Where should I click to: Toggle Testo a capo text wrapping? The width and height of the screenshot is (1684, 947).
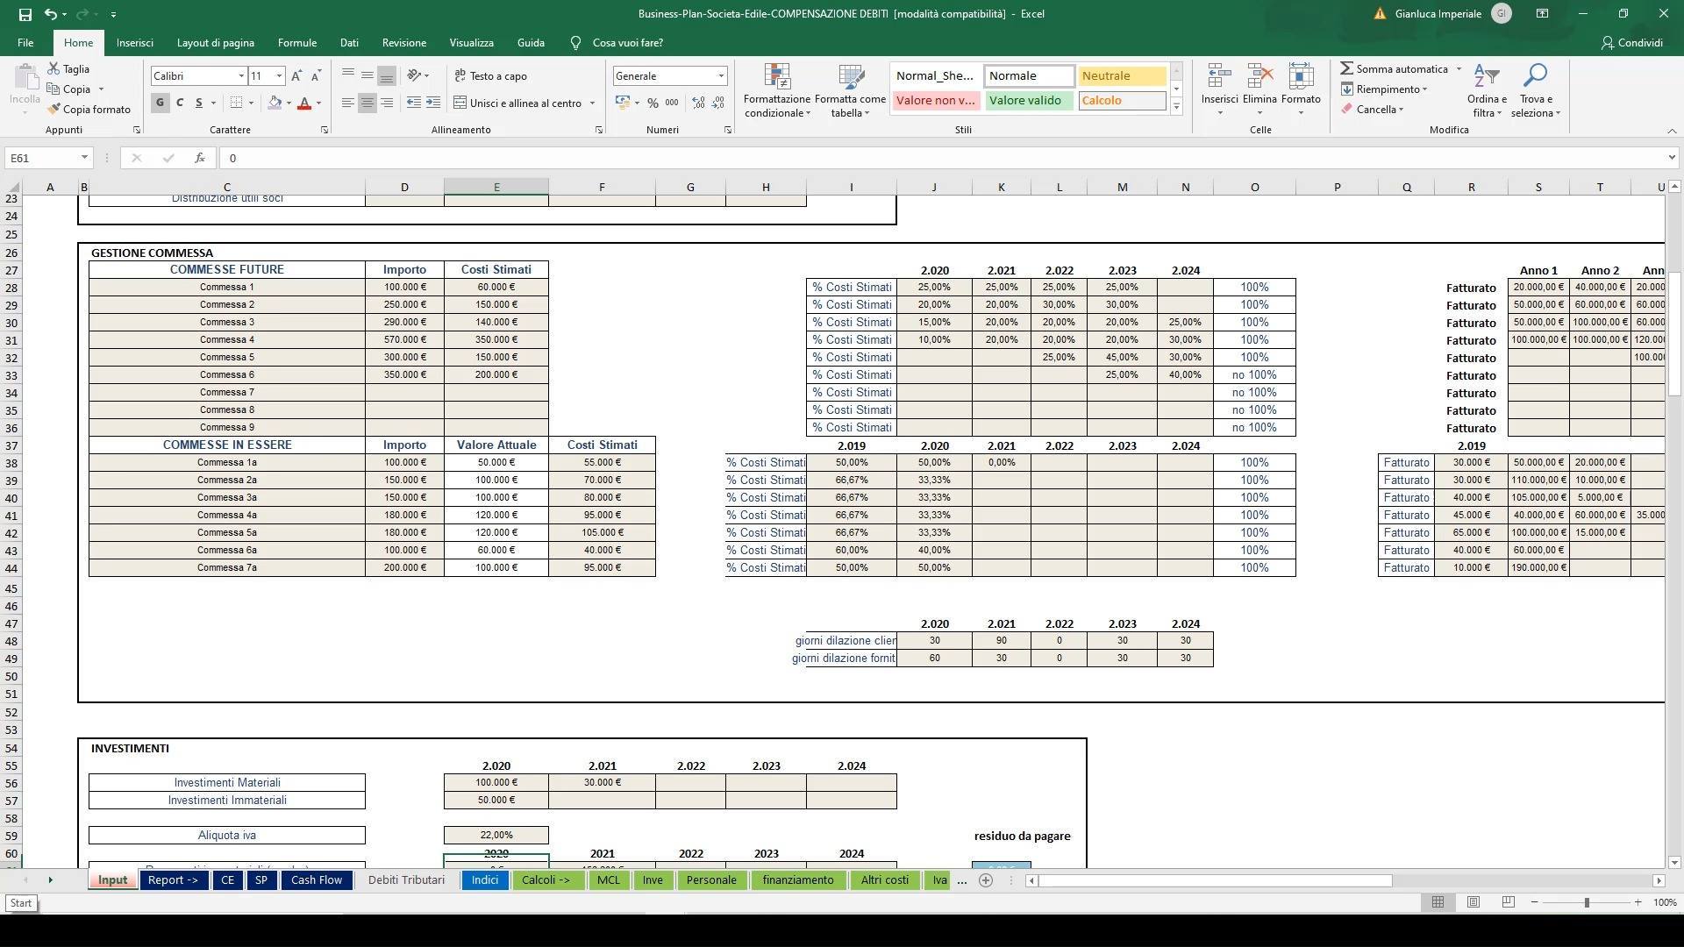pos(491,76)
